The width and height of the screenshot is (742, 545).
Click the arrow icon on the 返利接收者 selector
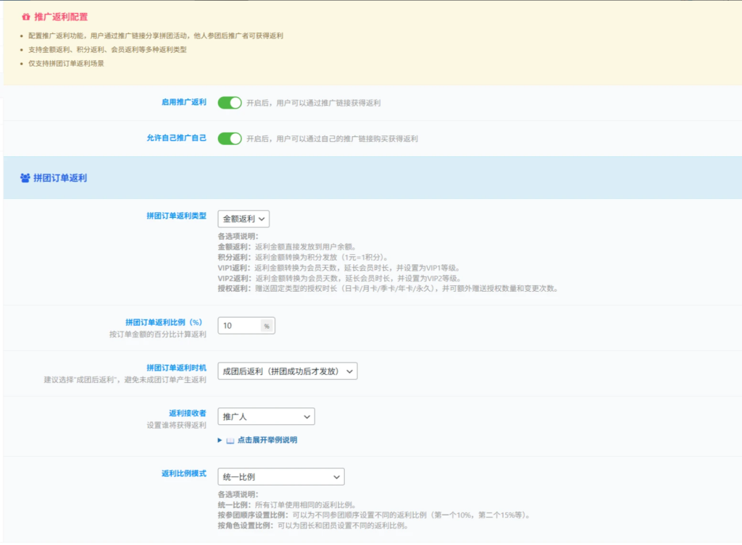pos(307,416)
